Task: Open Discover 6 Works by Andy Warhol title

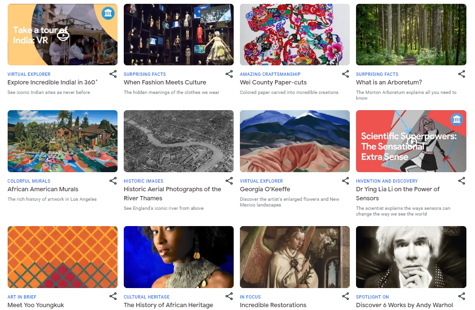Action: pos(404,305)
